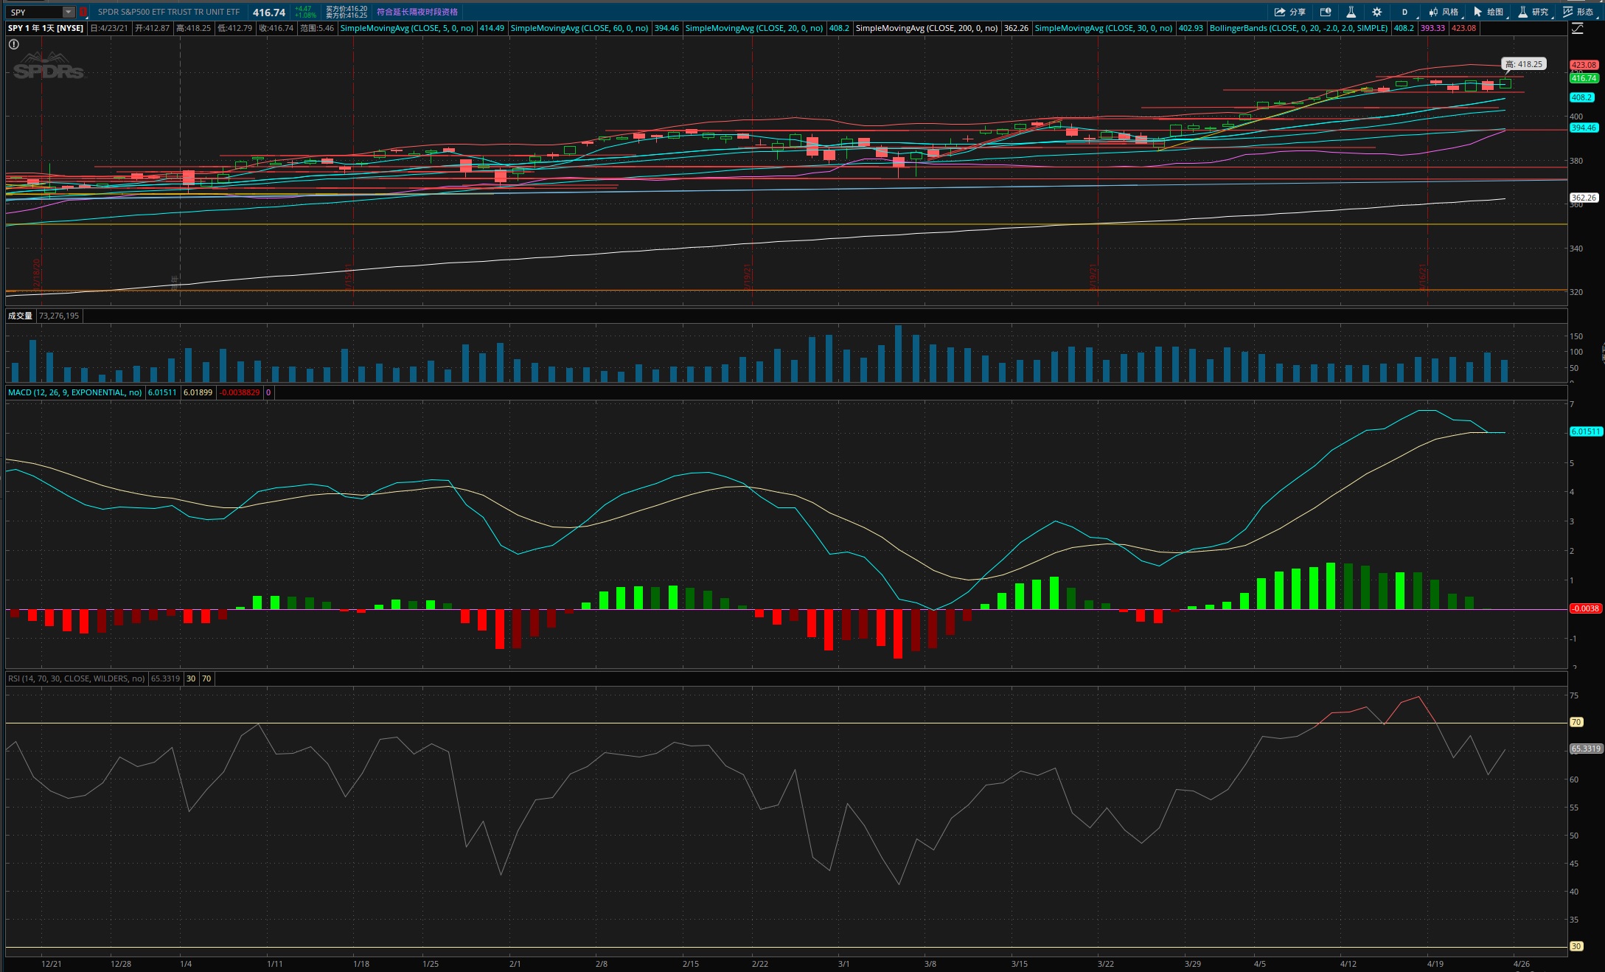Click the 423.08 red price axis tag
This screenshot has height=972, width=1605.
[1583, 65]
